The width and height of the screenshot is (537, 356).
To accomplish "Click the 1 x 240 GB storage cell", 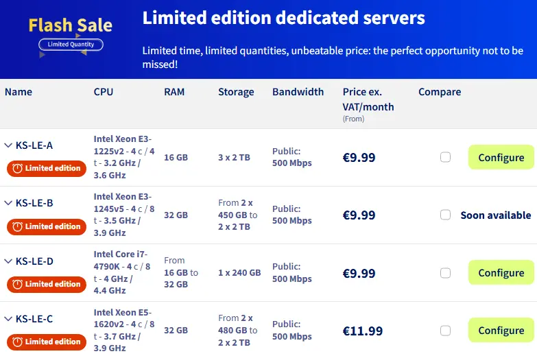I will [x=239, y=273].
